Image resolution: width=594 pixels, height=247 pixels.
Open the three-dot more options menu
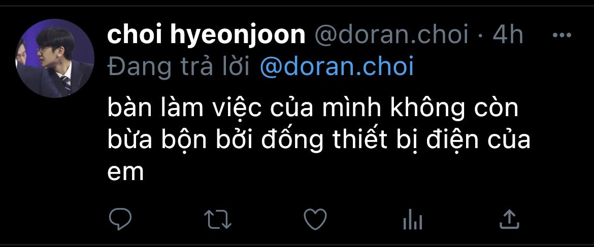point(562,35)
